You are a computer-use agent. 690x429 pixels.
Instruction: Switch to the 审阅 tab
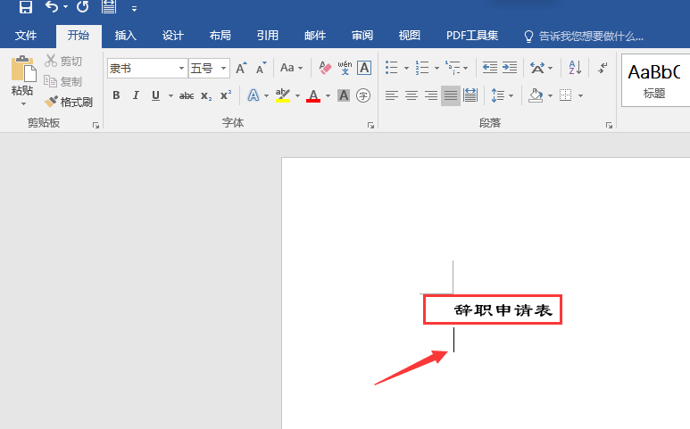362,36
